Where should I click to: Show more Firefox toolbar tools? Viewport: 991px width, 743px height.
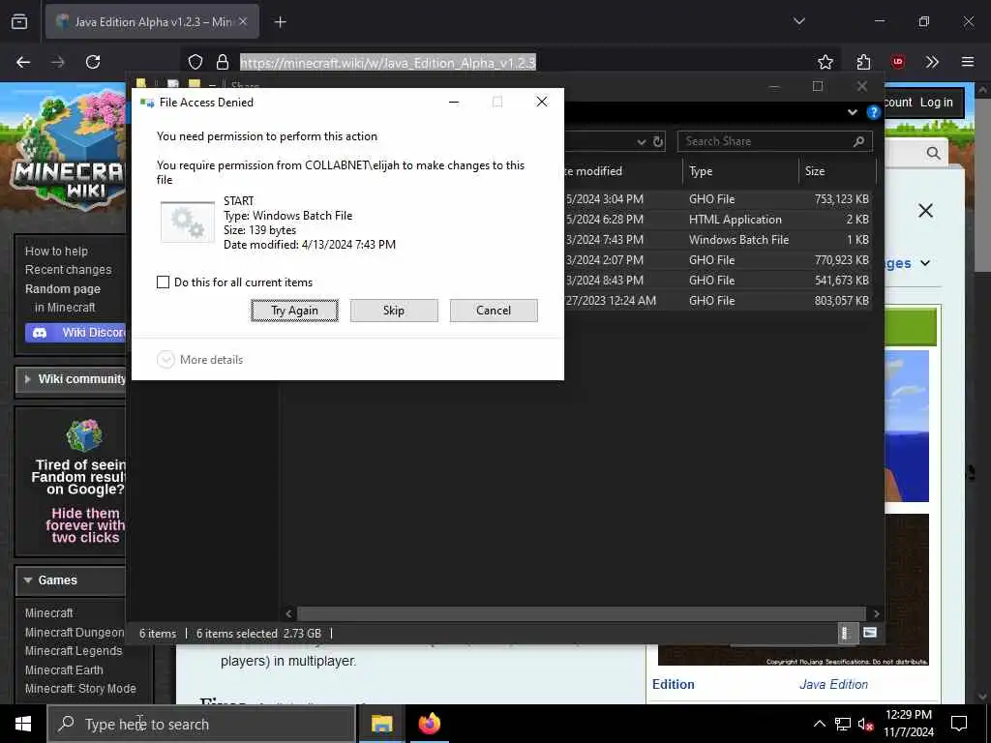[932, 62]
